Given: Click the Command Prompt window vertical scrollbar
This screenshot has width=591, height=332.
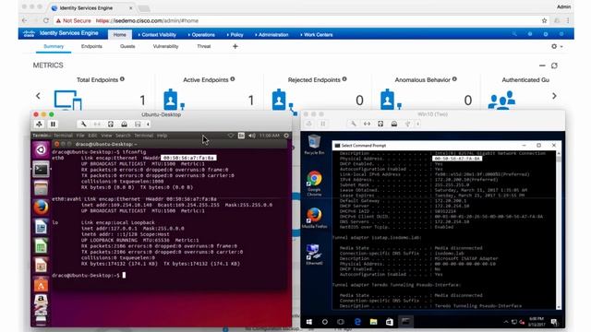Looking at the screenshot, I should (559, 230).
